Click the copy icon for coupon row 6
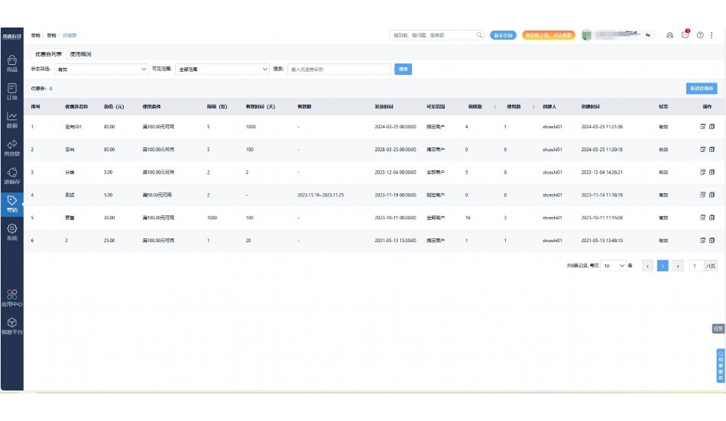 point(711,240)
